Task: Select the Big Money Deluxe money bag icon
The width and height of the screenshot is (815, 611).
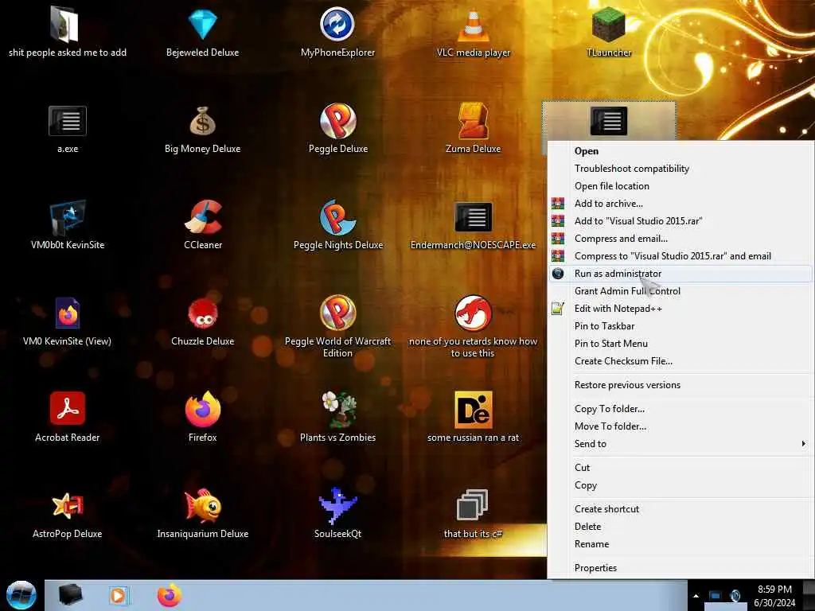Action: click(x=202, y=121)
